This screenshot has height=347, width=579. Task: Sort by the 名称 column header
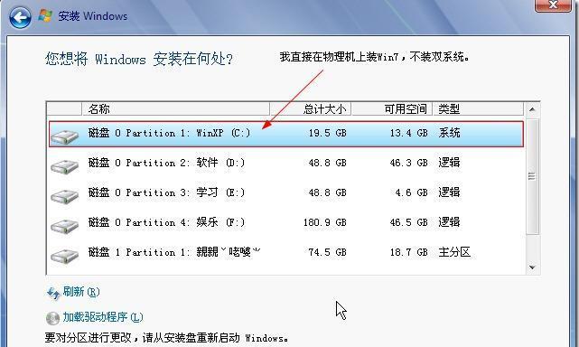(175, 109)
